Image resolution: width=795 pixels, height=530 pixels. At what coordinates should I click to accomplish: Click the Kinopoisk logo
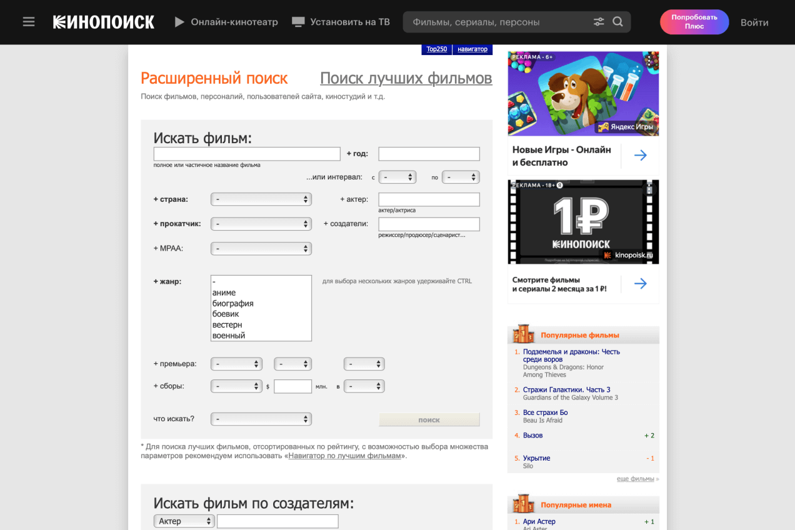103,22
